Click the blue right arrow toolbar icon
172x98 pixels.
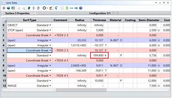pos(76,8)
